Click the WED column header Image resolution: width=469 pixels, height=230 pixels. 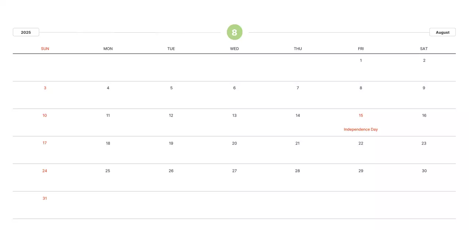tap(234, 49)
